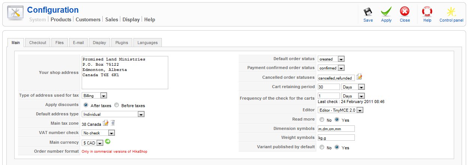The height and width of the screenshot is (165, 468).
Task: Switch to the Checkout tab
Action: coord(37,43)
